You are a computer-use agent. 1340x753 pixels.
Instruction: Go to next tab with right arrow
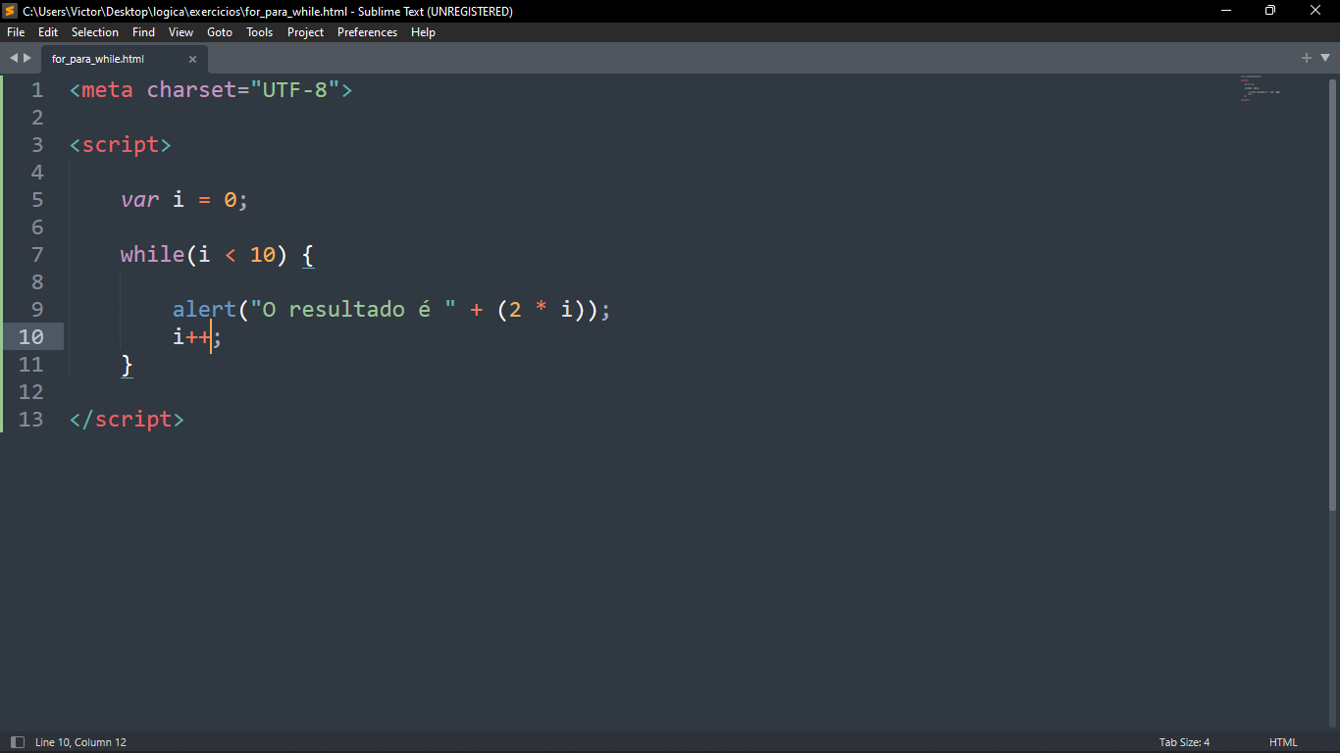tap(27, 58)
